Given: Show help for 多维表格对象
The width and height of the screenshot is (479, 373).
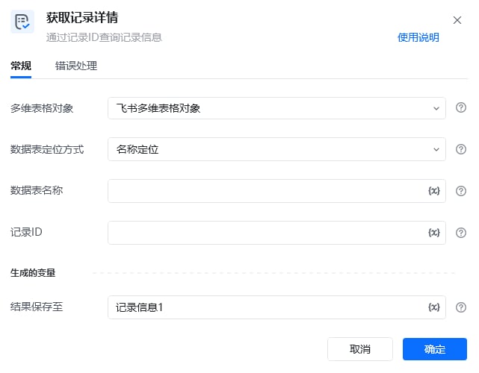Looking at the screenshot, I should click(x=460, y=107).
